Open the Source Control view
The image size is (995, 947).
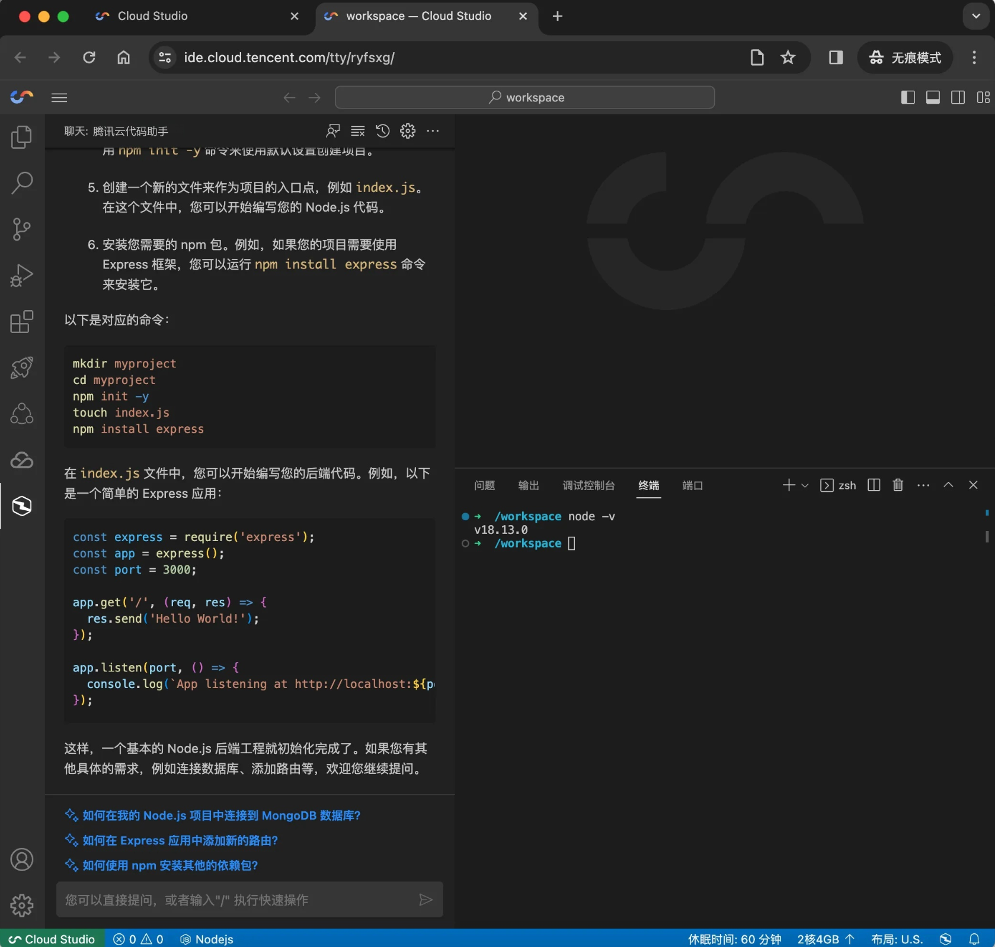(x=21, y=229)
